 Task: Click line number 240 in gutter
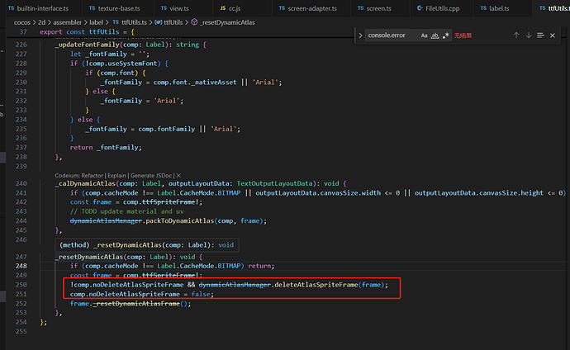(21, 183)
